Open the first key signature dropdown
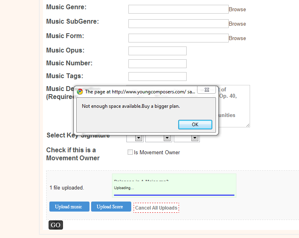The image size is (299, 238). click(138, 138)
